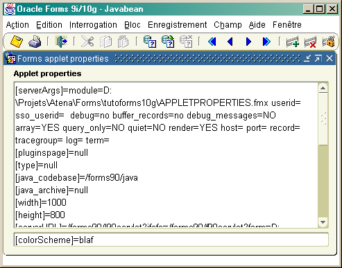Open the Fenêtre menu

coord(287,25)
